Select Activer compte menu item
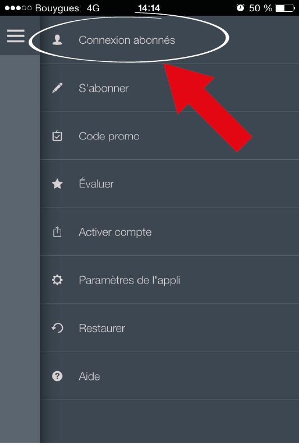The width and height of the screenshot is (299, 445). click(x=169, y=232)
